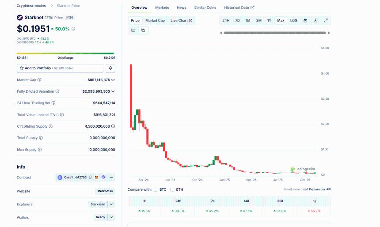This screenshot has width=380, height=227.
Task: Open the News tab
Action: 182,8
